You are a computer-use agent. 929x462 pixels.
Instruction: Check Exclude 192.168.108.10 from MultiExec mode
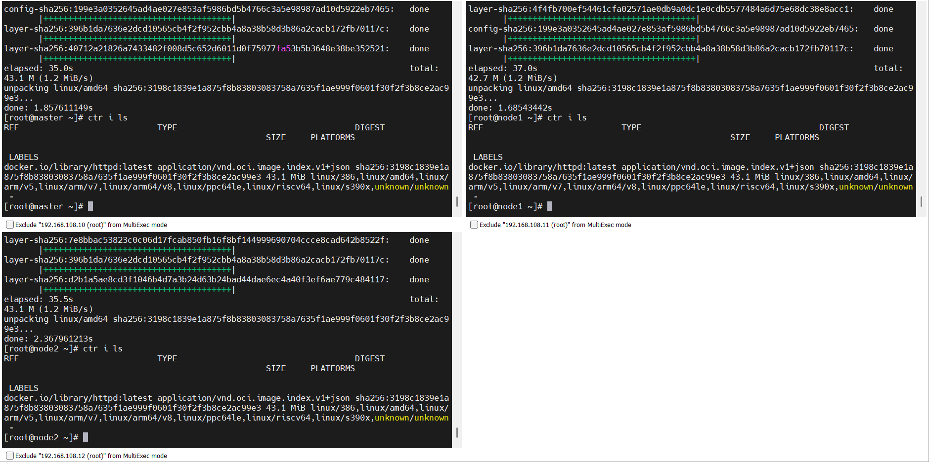click(10, 225)
